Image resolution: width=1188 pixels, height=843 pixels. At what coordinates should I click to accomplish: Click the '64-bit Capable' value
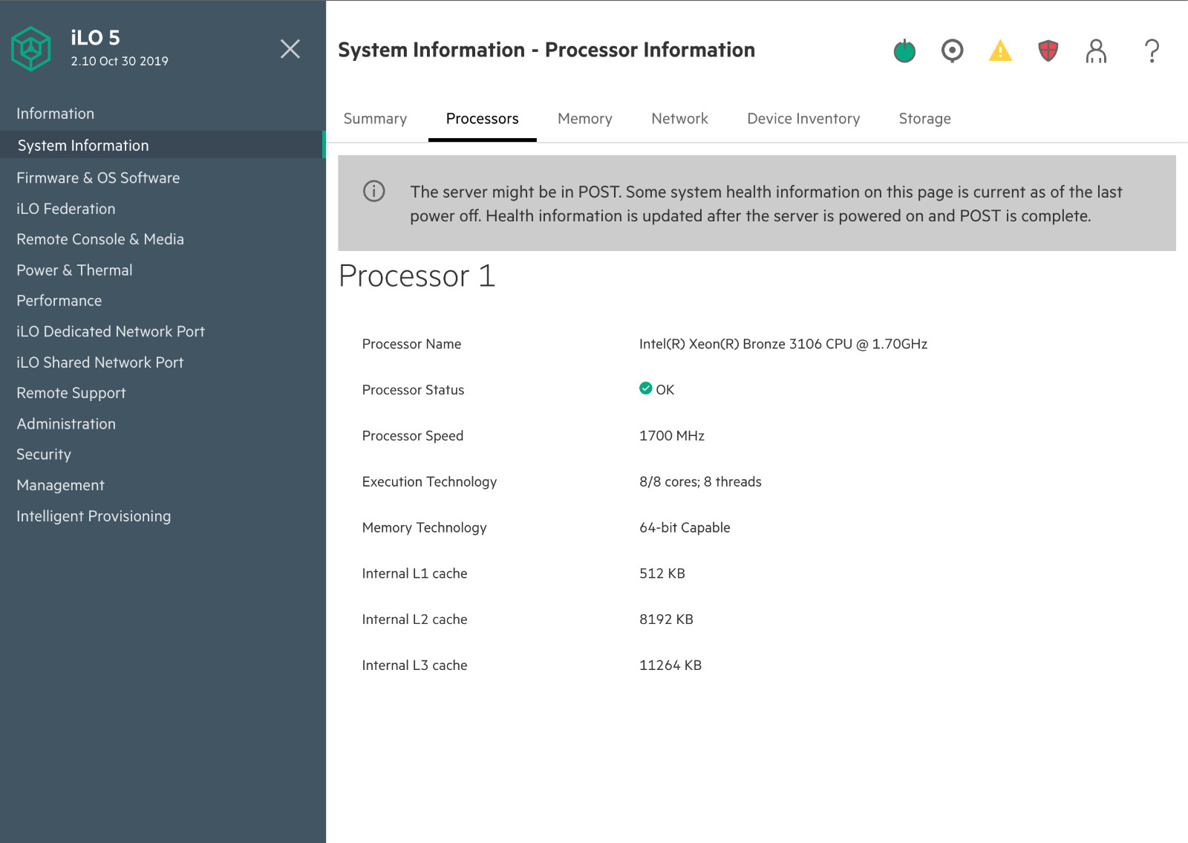(685, 527)
